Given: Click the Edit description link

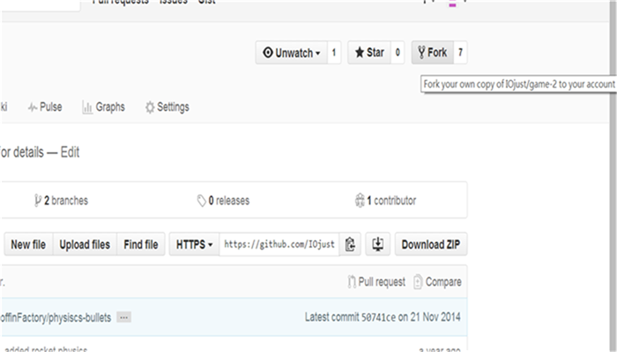Looking at the screenshot, I should 70,152.
